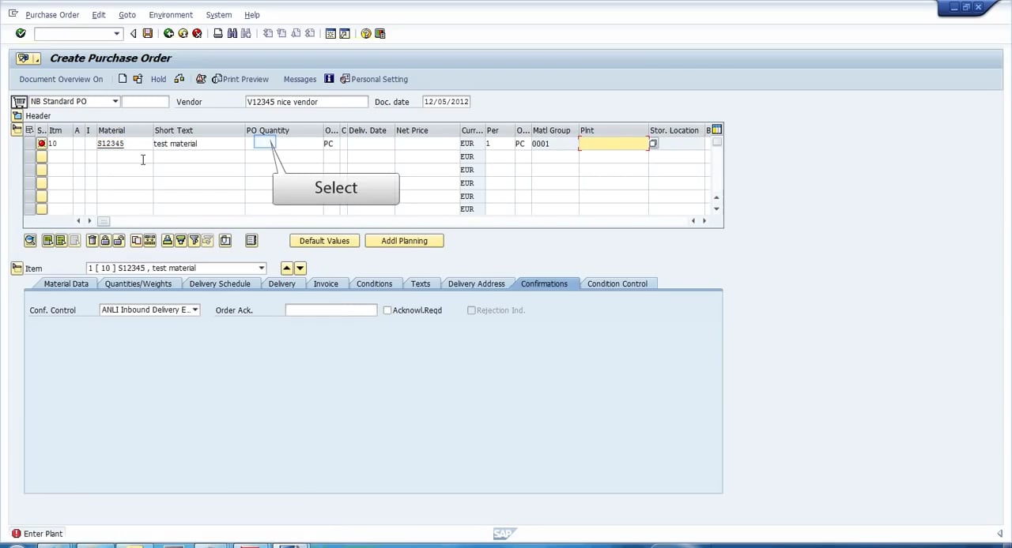Click the Default Values button
The height and width of the screenshot is (548, 1012).
324,241
